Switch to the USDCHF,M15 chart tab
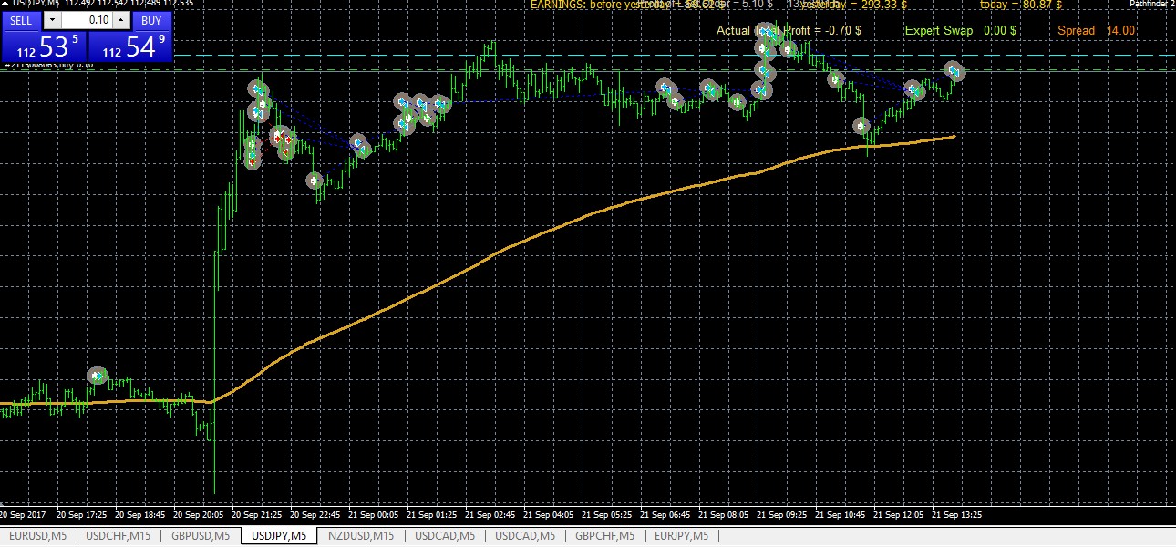 coord(118,536)
